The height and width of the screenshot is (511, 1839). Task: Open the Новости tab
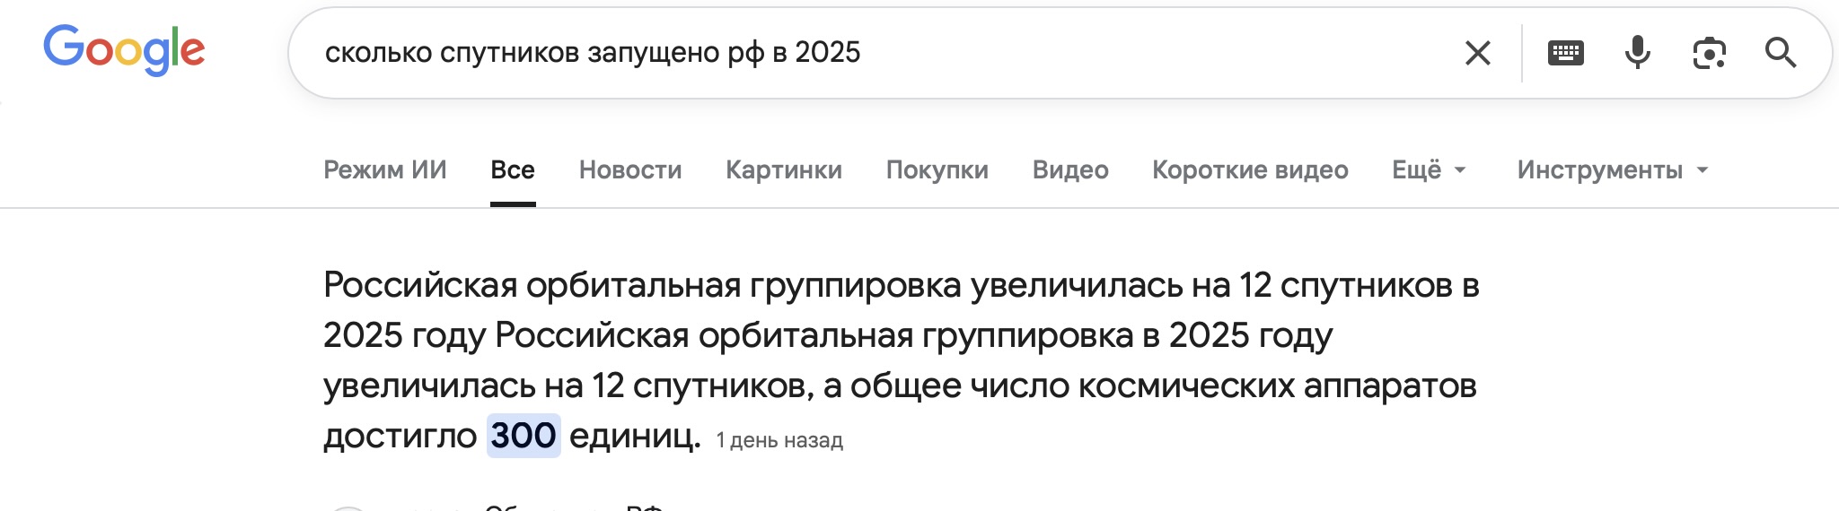[630, 169]
